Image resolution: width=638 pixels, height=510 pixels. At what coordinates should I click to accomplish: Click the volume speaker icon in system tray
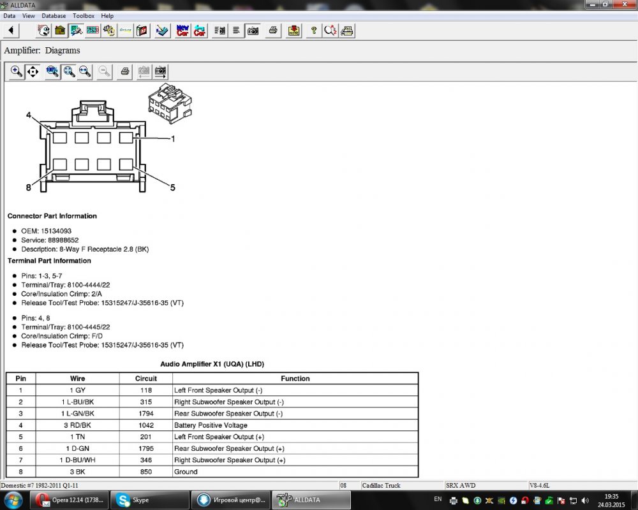click(x=584, y=500)
